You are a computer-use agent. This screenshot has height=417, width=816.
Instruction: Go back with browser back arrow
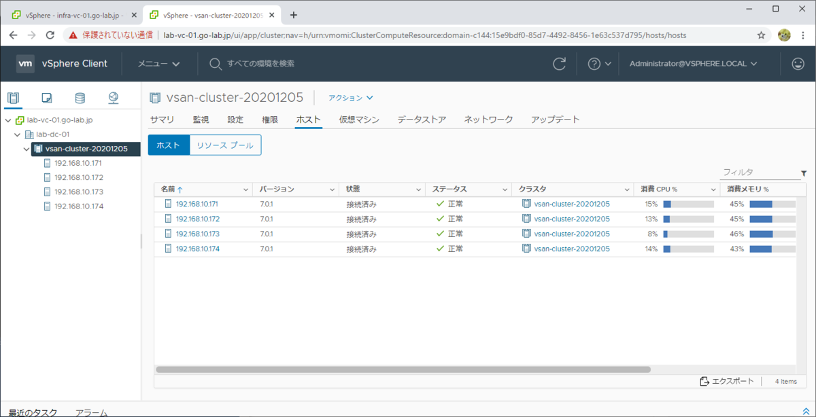(x=14, y=35)
